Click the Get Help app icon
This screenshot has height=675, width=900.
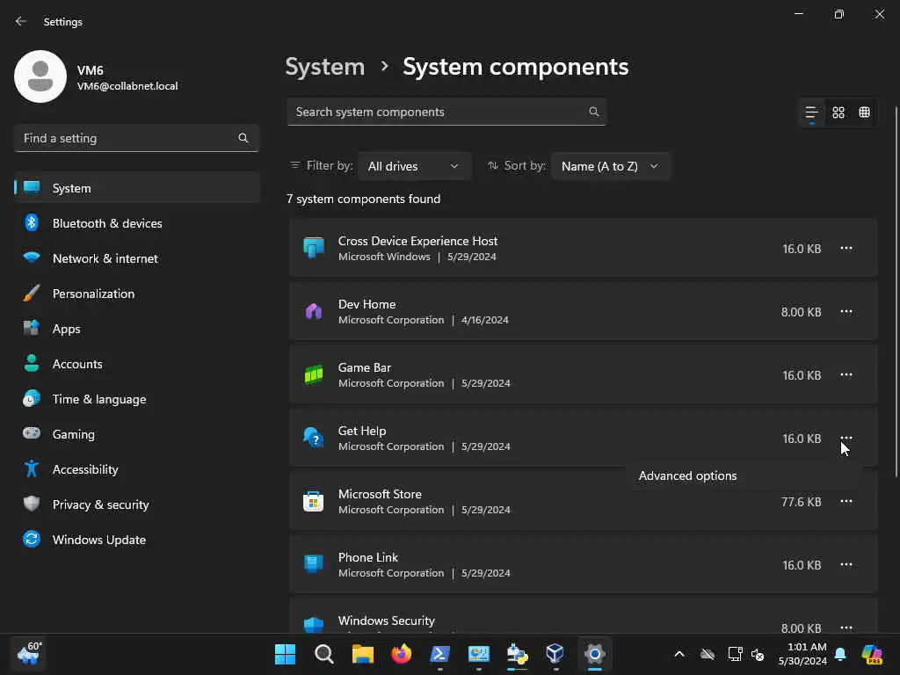coord(314,438)
